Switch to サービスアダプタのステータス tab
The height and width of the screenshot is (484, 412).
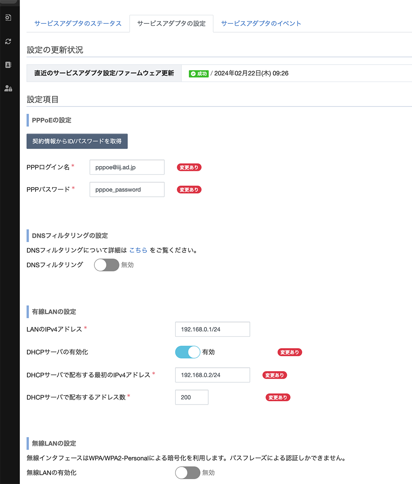[x=78, y=23]
